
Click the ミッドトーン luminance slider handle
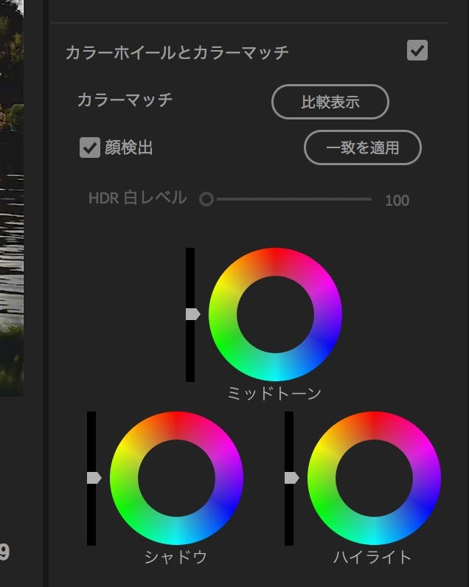point(192,314)
